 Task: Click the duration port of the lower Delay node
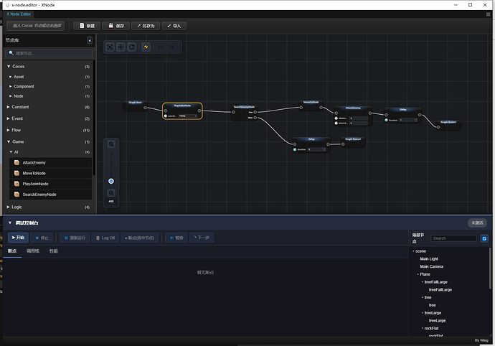[x=295, y=149]
